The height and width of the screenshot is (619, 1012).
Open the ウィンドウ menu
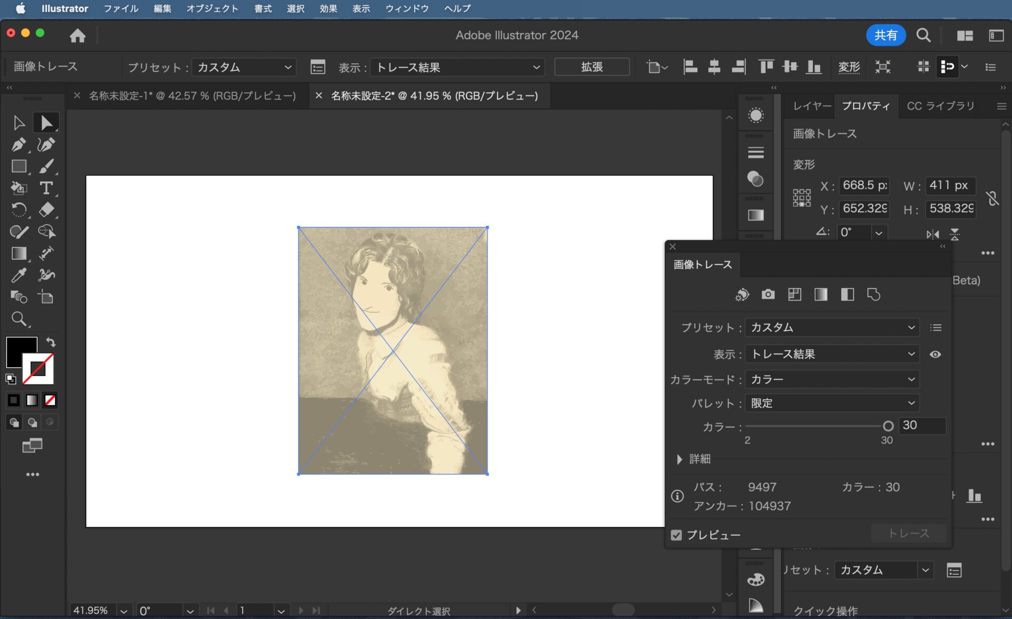pos(407,8)
